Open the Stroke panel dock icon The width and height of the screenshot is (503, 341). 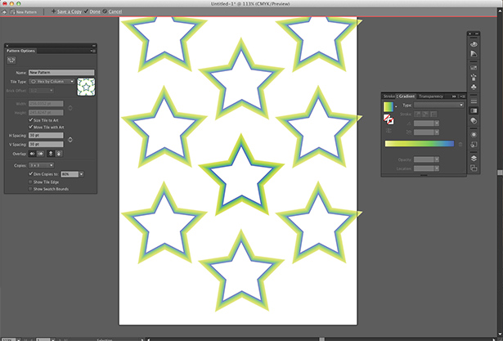coord(474,101)
